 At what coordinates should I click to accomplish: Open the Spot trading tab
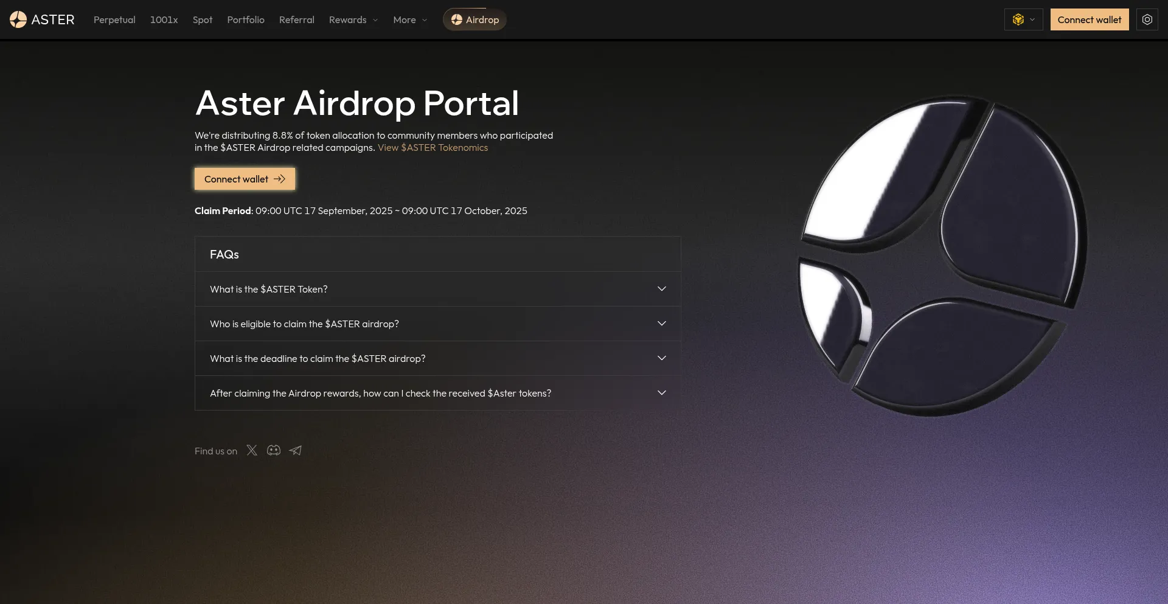(203, 19)
